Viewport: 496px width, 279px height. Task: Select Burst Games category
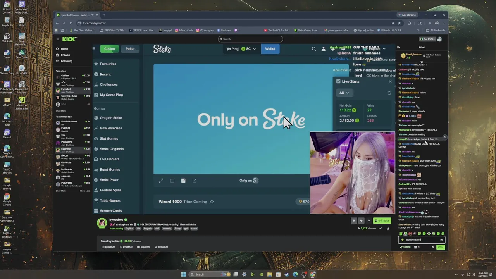coord(107,170)
